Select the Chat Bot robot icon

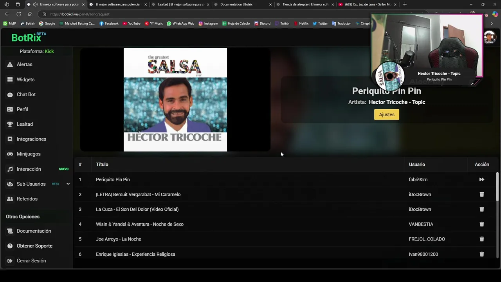(10, 94)
